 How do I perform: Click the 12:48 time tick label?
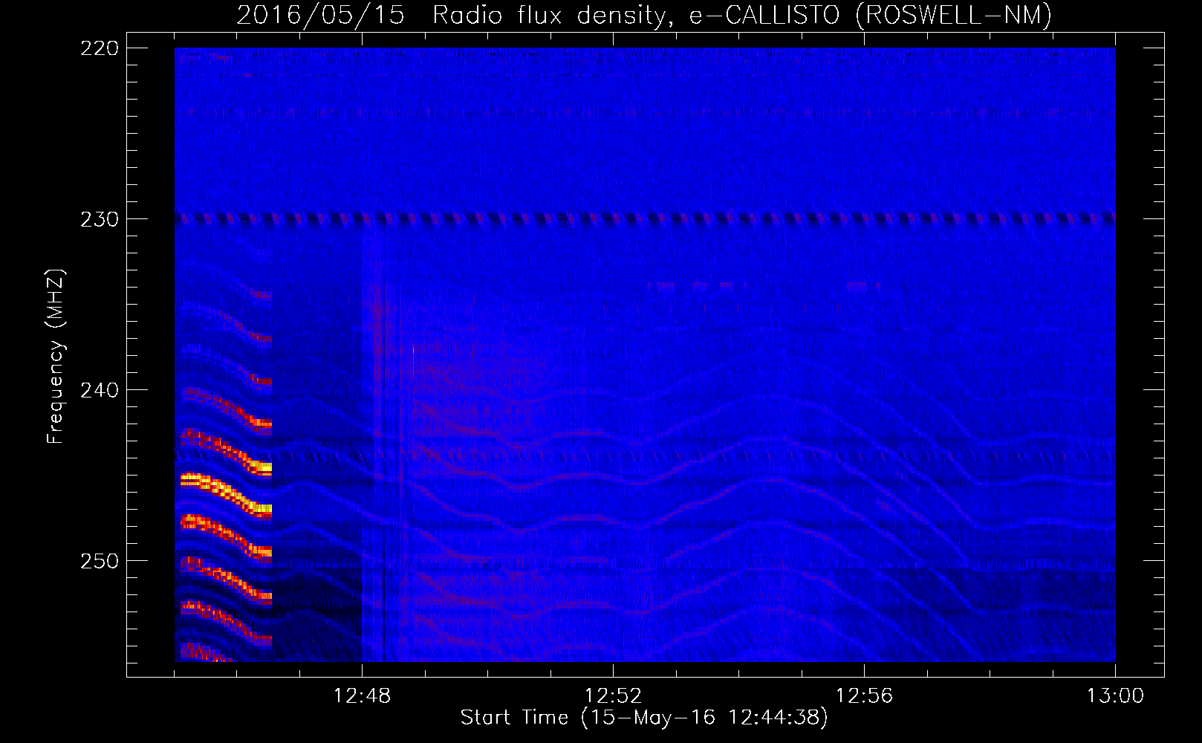point(362,696)
